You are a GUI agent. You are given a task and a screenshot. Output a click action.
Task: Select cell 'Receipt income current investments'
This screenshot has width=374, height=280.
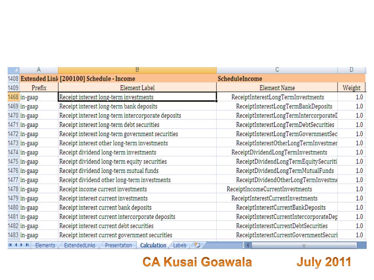[x=137, y=189]
